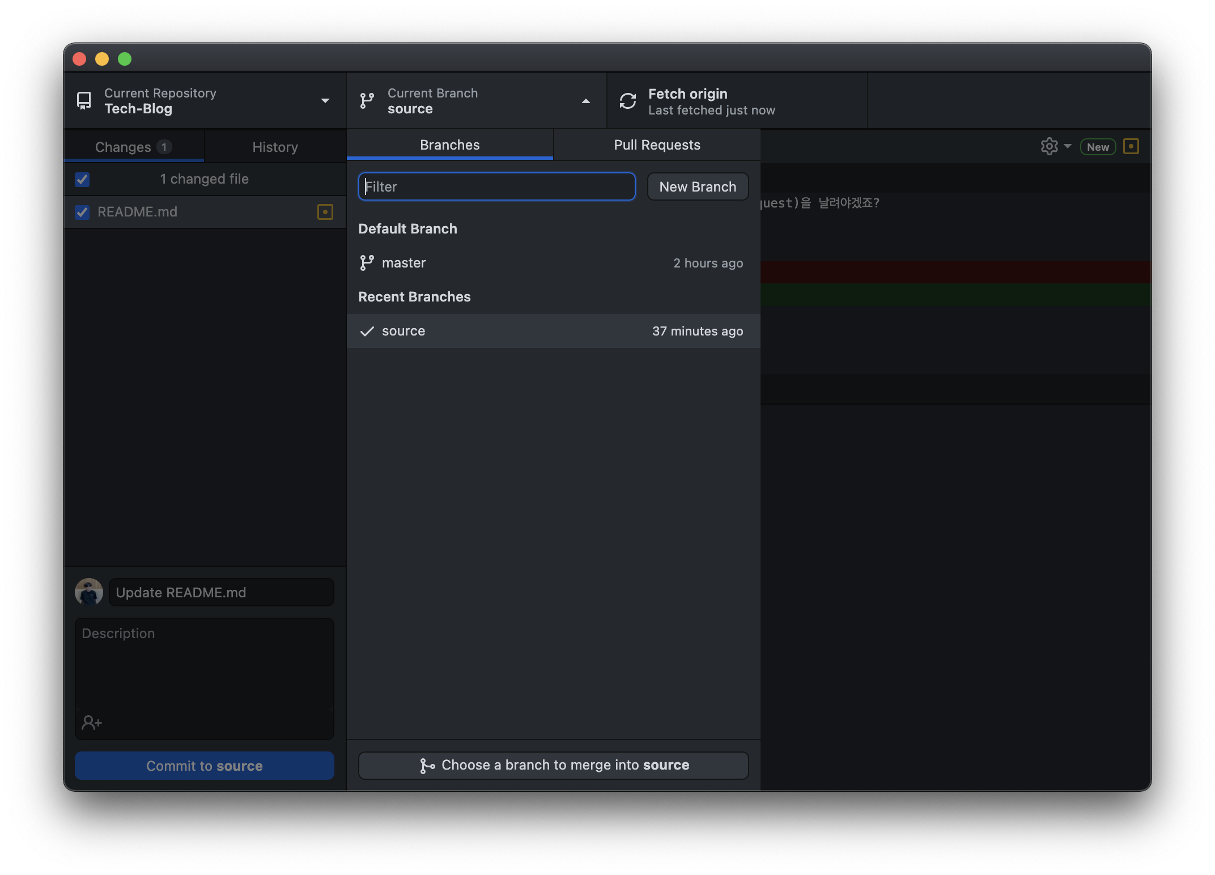This screenshot has height=875, width=1215.
Task: Switch to the Pull Requests tab
Action: tap(657, 145)
